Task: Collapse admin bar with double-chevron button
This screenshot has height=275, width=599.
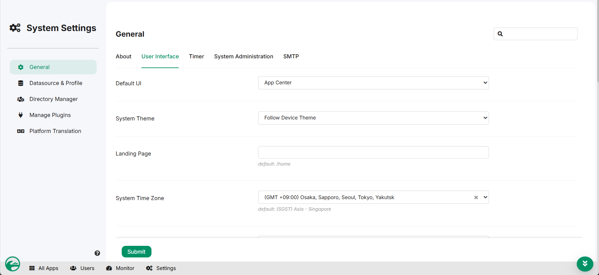Action: pos(585,264)
